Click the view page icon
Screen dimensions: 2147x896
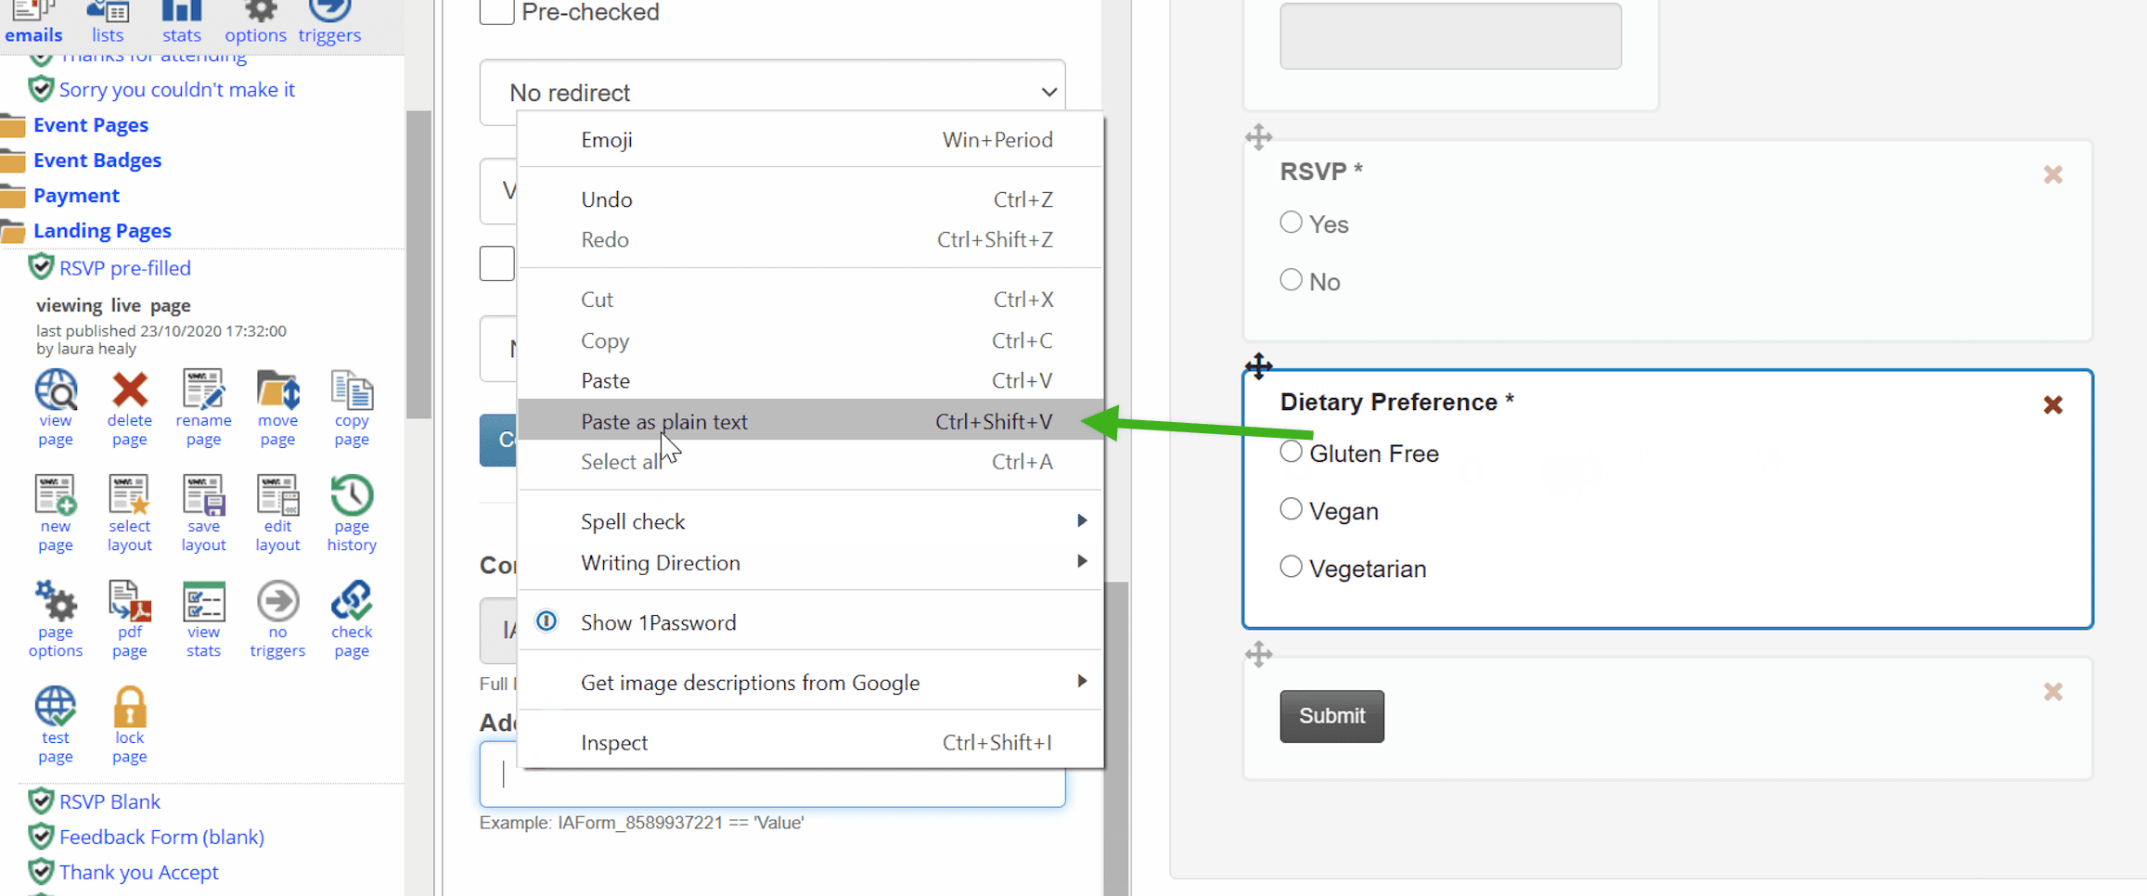point(56,390)
